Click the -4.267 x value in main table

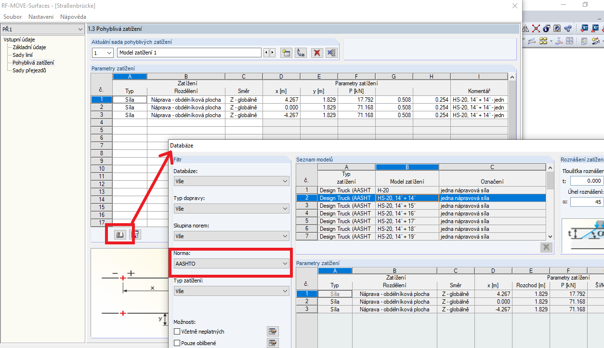click(x=281, y=115)
